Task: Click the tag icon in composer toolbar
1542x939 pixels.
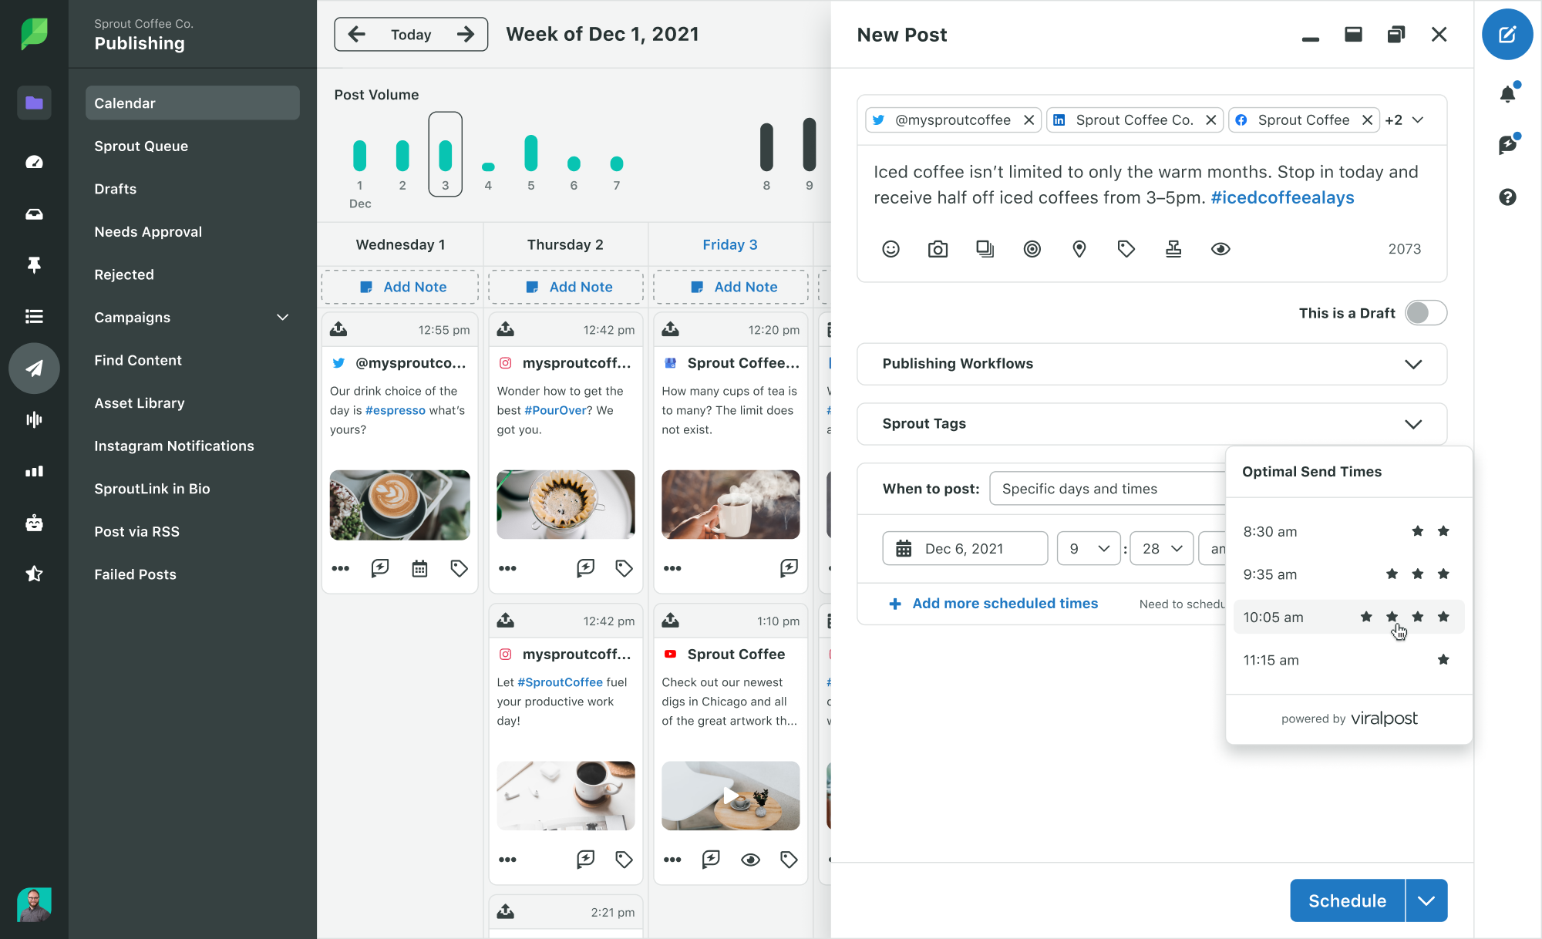Action: coord(1126,249)
